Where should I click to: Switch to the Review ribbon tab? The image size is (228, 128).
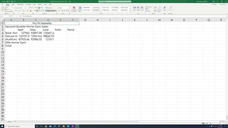coord(40,5)
